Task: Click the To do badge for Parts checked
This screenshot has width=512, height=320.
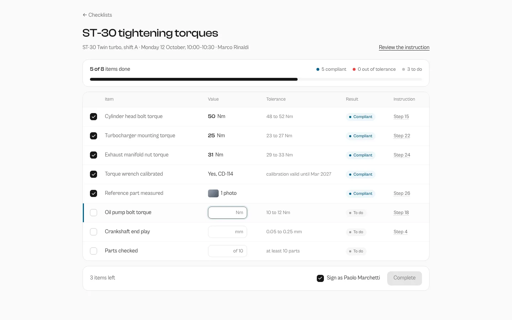Action: 356,251
